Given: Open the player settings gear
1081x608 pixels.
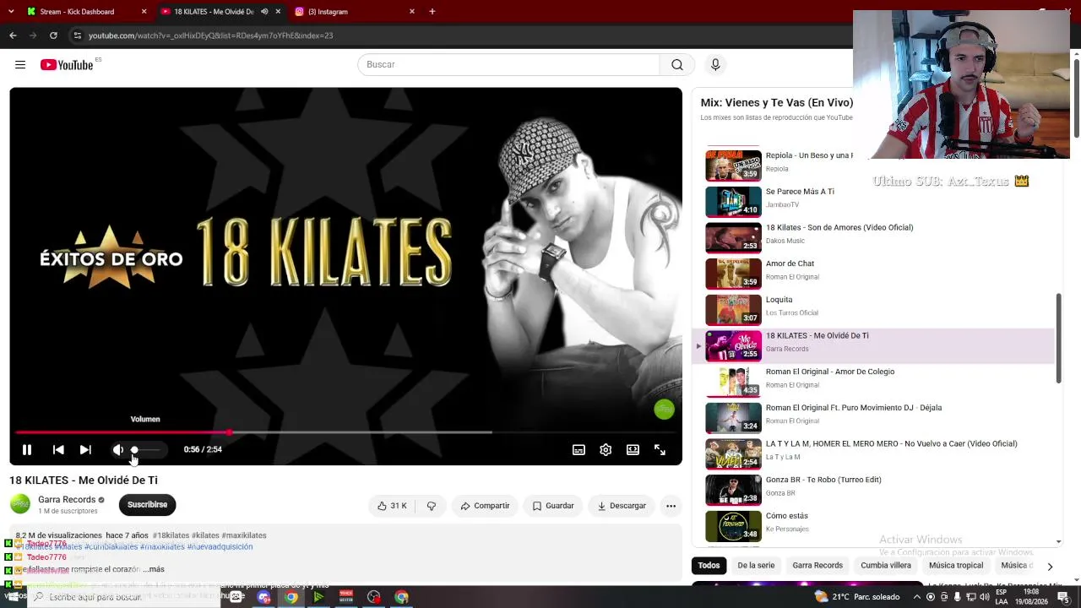Looking at the screenshot, I should click(x=606, y=450).
